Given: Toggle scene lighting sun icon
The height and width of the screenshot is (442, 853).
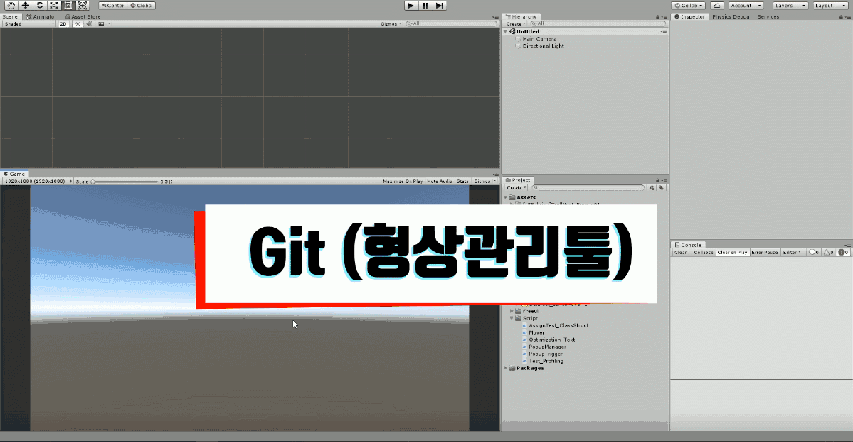Looking at the screenshot, I should tap(78, 24).
